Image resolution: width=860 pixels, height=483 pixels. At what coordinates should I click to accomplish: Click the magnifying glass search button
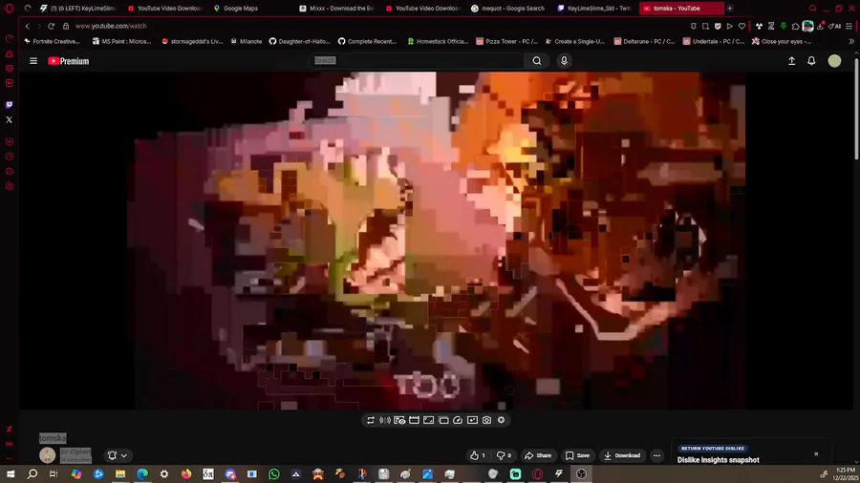[x=537, y=61]
